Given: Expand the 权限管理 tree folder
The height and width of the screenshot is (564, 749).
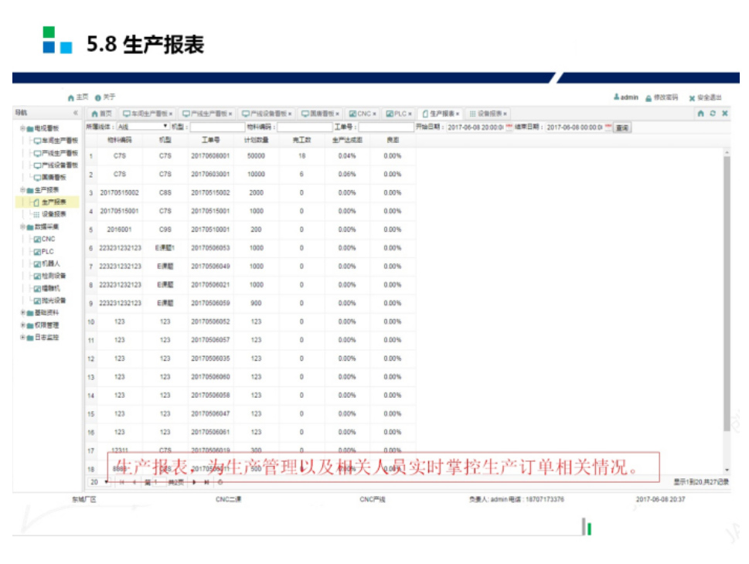Looking at the screenshot, I should [22, 325].
